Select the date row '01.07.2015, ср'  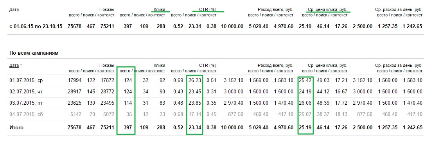point(26,80)
